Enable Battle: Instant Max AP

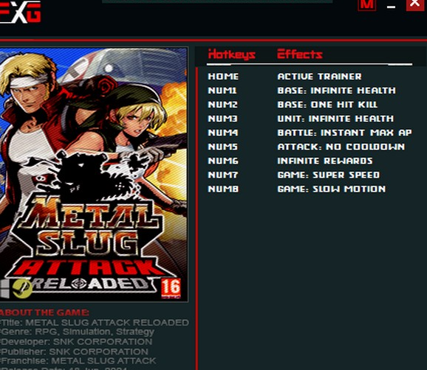[344, 133]
